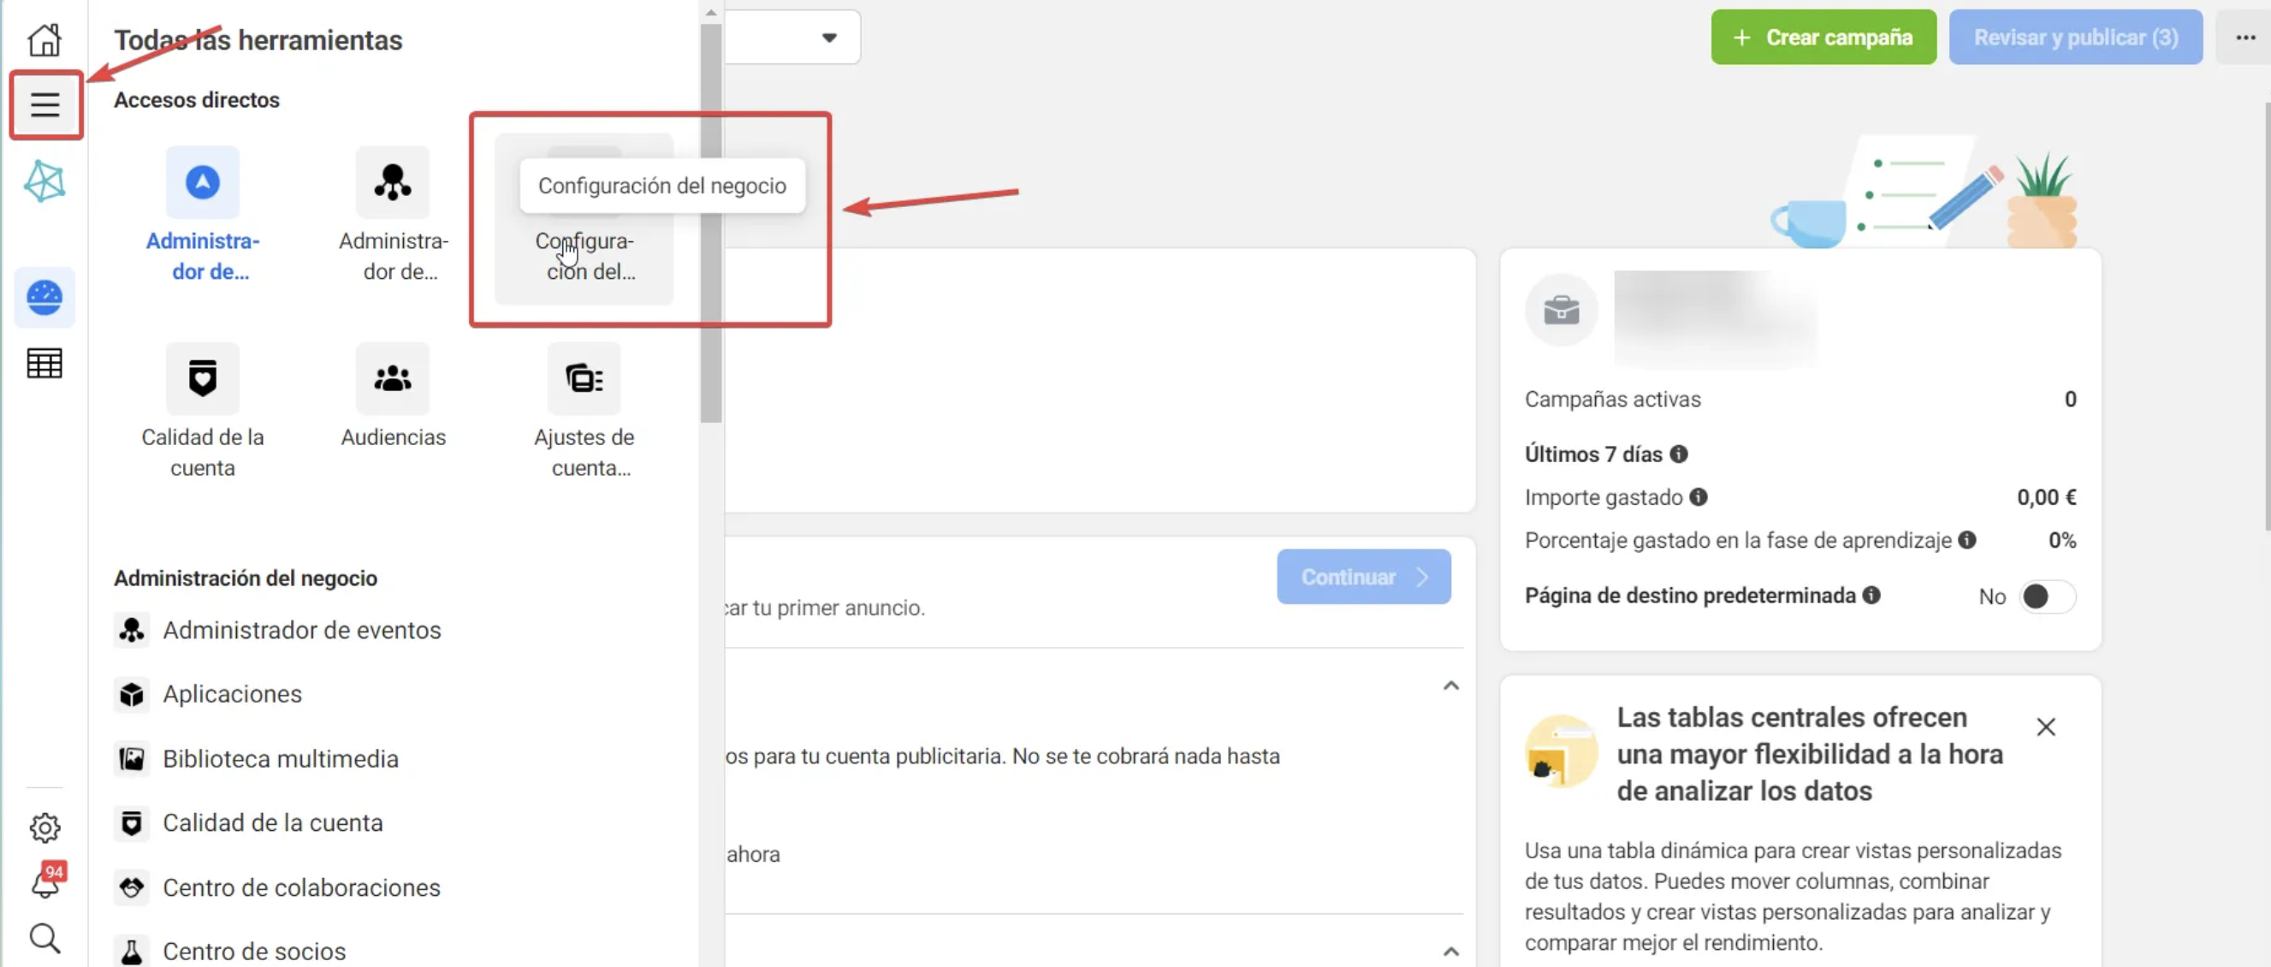Viewport: 2271px width, 967px height.
Task: Close the tablas centrales tip card
Action: coord(2045,727)
